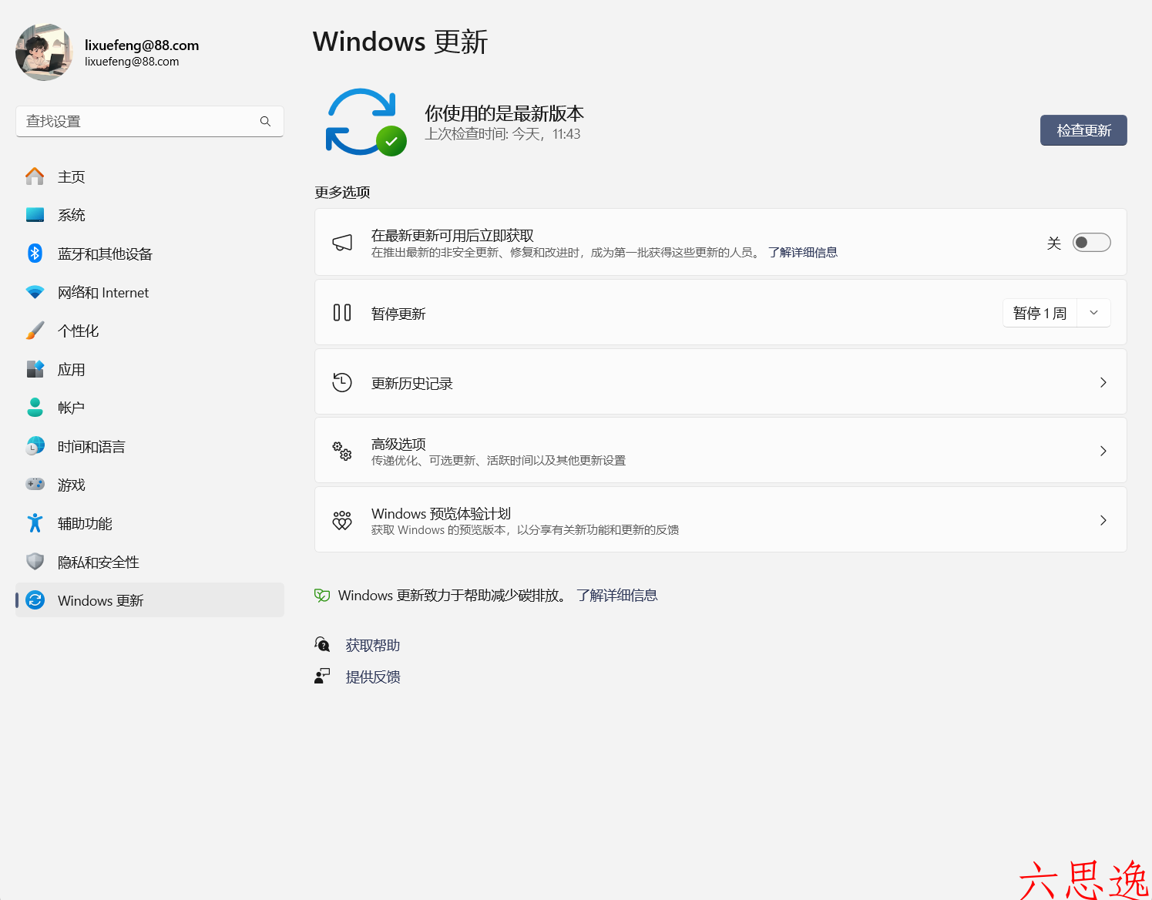Click the shield icon for 隐私和安全性

tap(35, 562)
